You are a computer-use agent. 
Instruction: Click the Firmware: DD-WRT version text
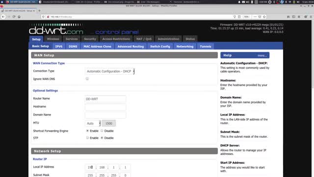coord(252,25)
